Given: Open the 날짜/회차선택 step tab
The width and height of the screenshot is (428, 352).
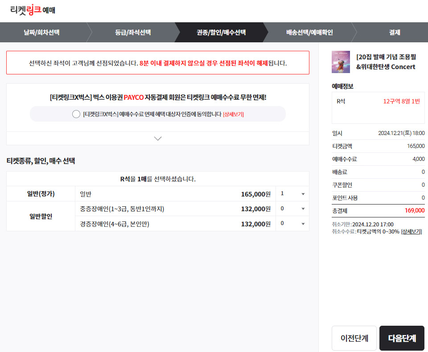Looking at the screenshot, I should click(41, 33).
